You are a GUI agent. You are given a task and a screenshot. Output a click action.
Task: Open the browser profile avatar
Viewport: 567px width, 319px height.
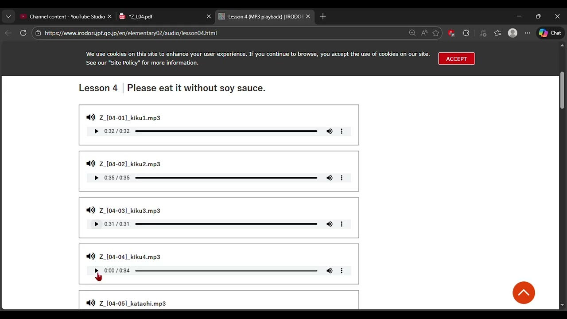(513, 33)
